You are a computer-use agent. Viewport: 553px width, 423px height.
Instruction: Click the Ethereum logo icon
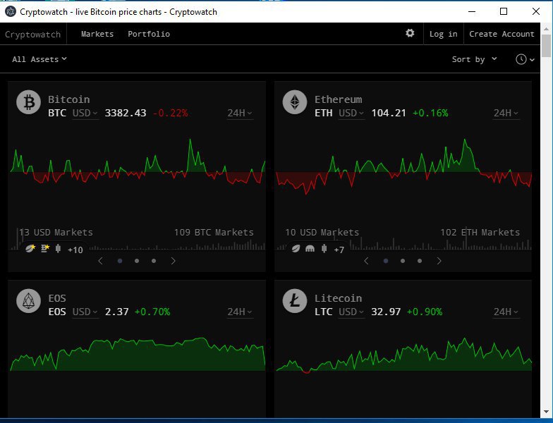[x=295, y=102]
